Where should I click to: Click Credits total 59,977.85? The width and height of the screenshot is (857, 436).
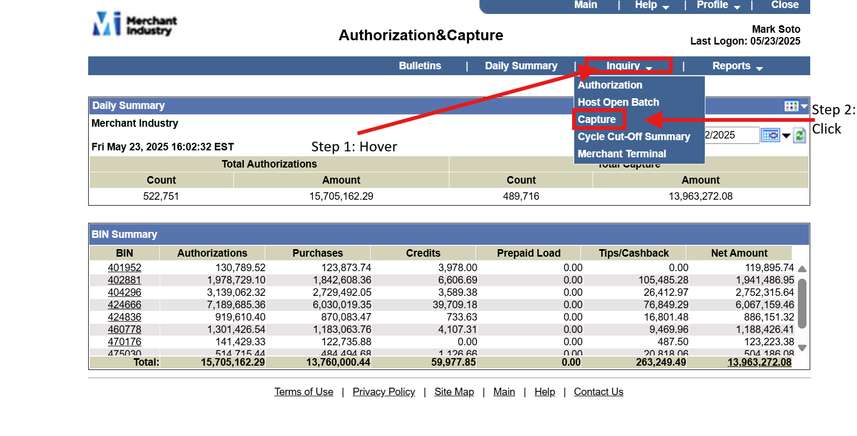(x=454, y=362)
